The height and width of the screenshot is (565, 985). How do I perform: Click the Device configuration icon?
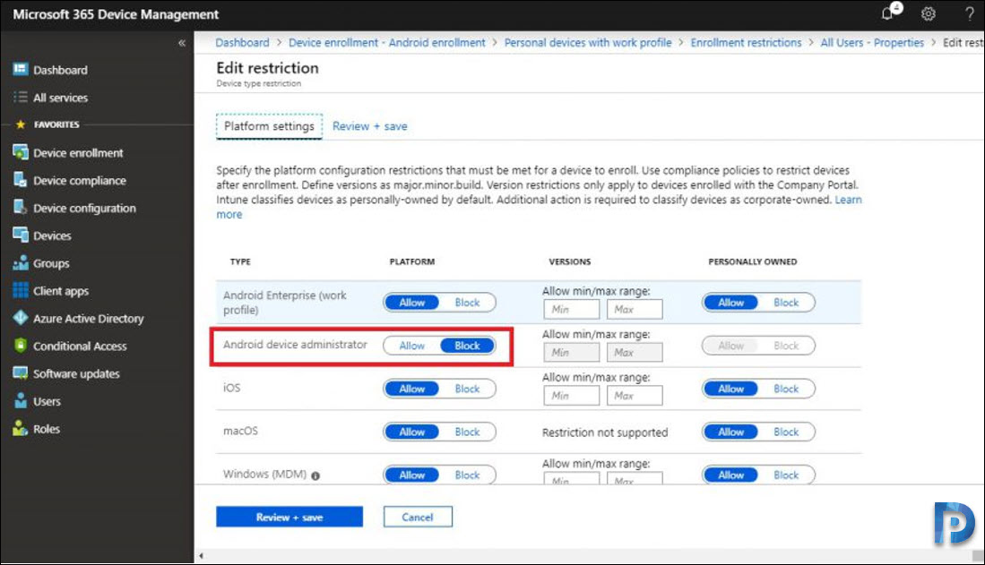click(x=20, y=208)
